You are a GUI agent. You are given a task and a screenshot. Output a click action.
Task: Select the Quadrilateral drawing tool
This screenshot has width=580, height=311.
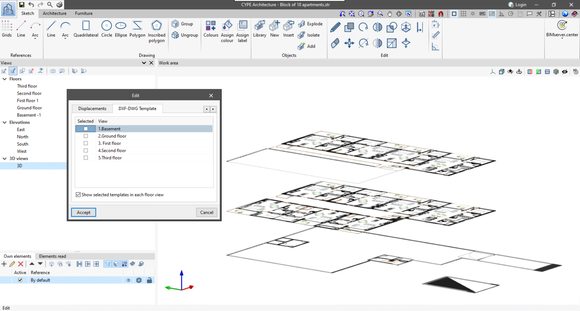point(86,29)
